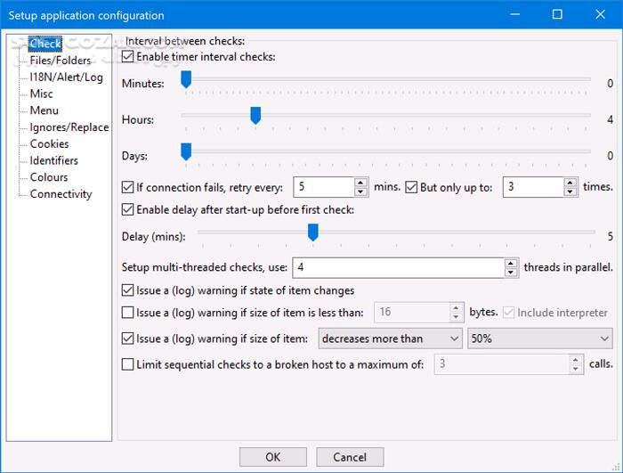Screen dimensions: 623x473
Task: Decrease parallel threads with the down arrow
Action: tap(511, 272)
